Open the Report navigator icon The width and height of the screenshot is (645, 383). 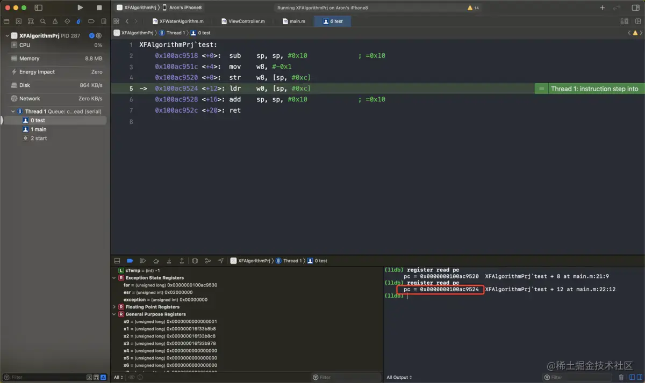point(103,21)
